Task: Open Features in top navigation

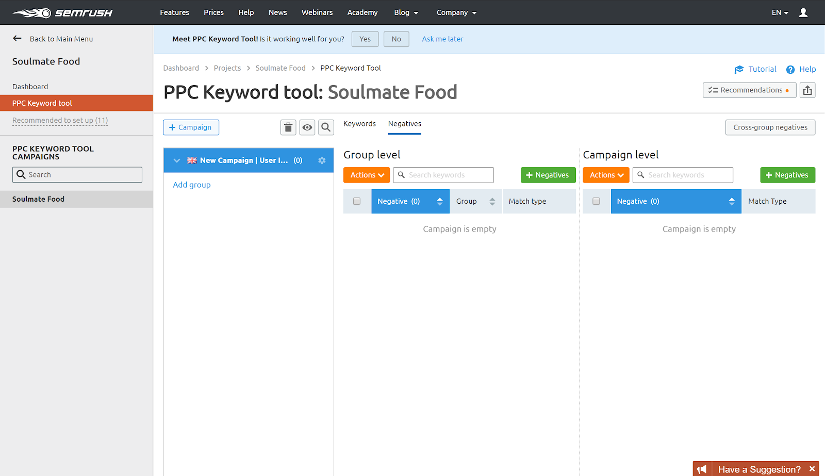Action: (174, 12)
